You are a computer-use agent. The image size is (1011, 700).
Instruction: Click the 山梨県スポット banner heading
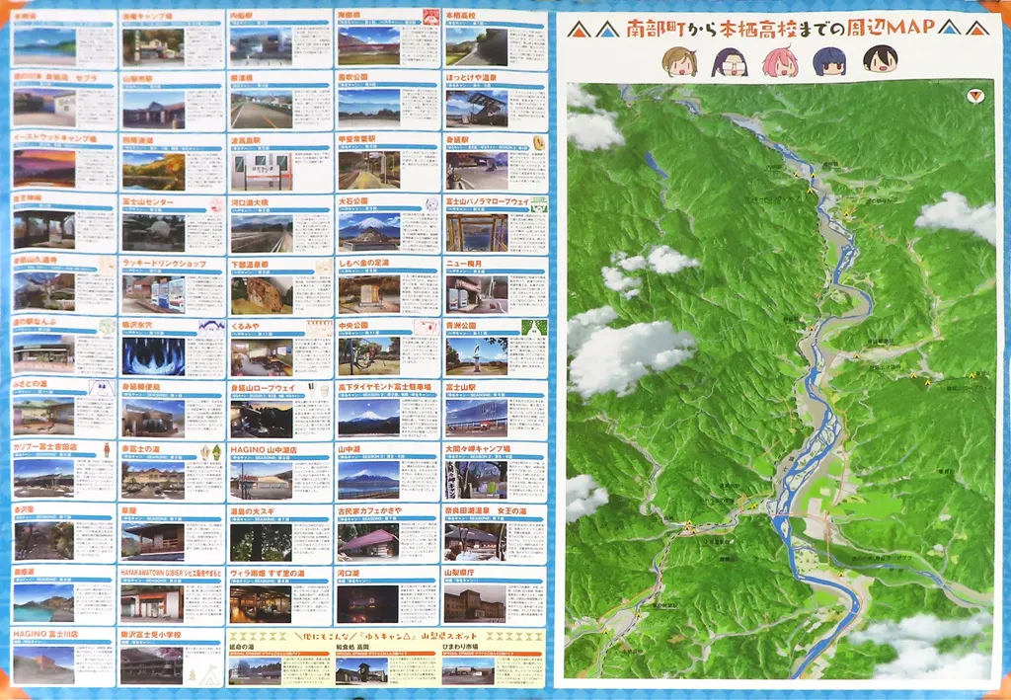point(386,636)
